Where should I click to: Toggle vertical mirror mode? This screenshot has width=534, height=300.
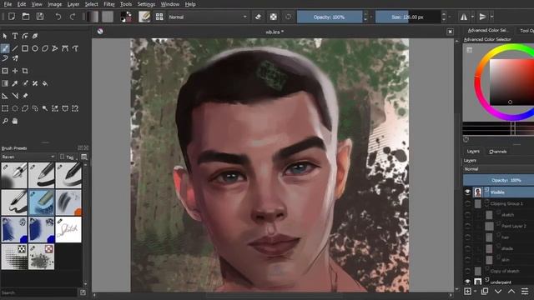pyautogui.click(x=482, y=17)
